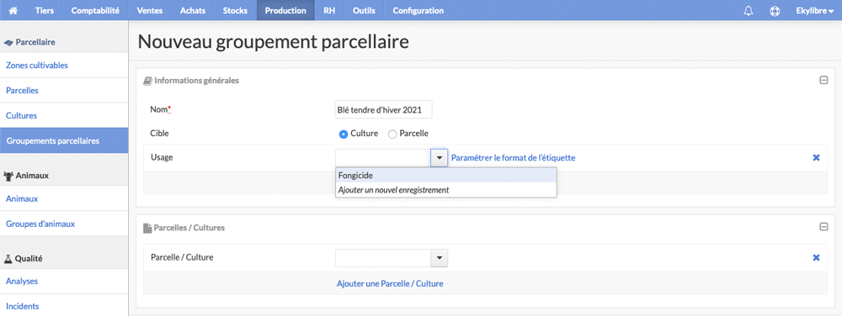
Task: Open the Ventes menu
Action: coord(150,10)
